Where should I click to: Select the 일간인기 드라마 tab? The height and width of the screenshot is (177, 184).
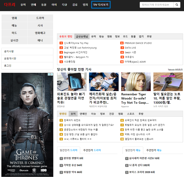[x=68, y=150]
